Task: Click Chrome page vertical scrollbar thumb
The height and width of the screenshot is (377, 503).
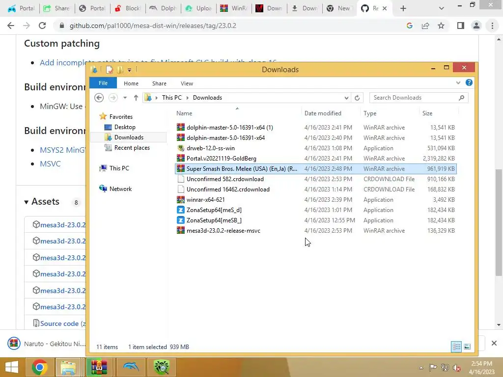Action: coord(499,222)
